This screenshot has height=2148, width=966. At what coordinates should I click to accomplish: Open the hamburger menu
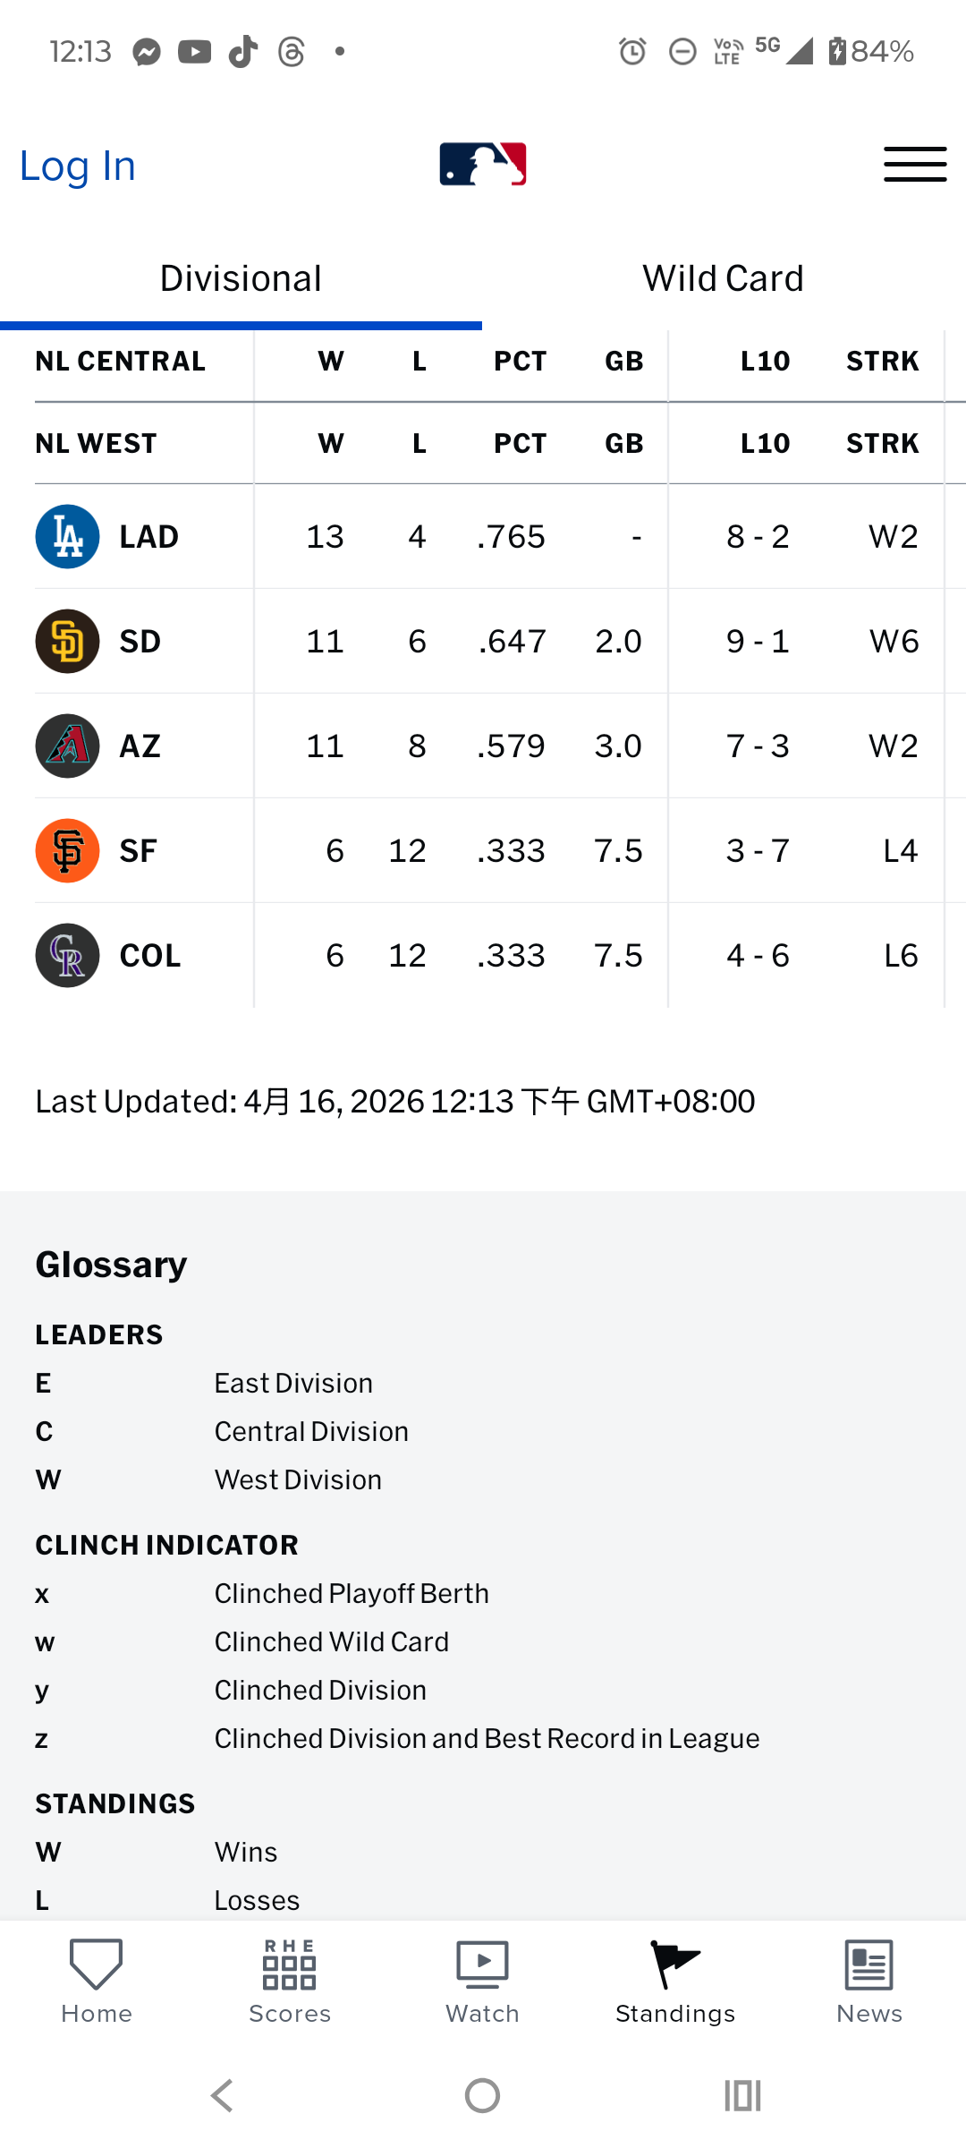[914, 165]
